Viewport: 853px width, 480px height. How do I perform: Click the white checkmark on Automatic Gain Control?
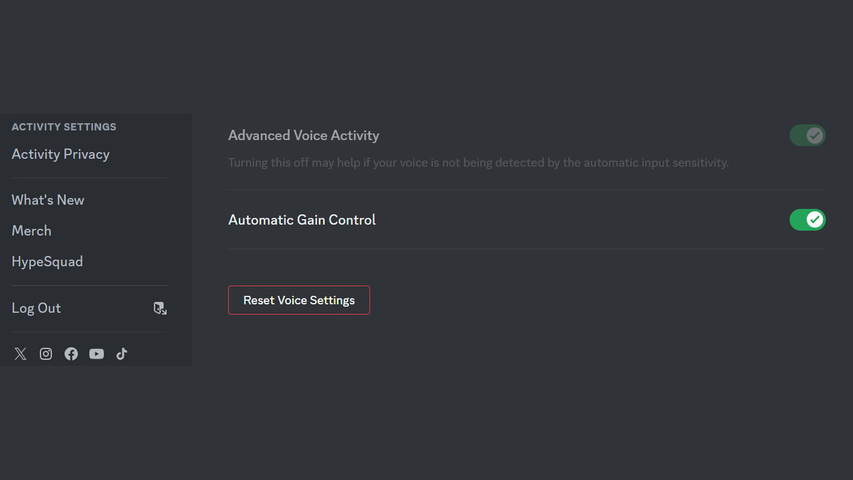point(813,219)
